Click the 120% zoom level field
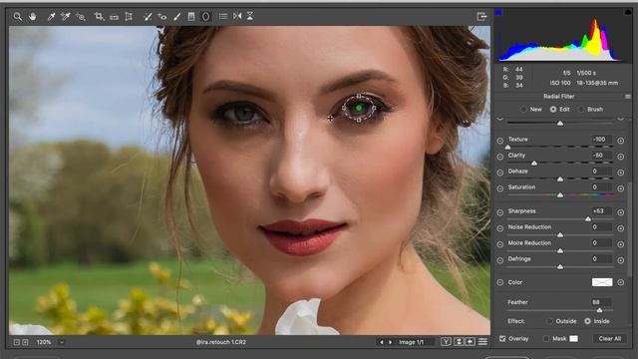The width and height of the screenshot is (638, 359). point(44,342)
